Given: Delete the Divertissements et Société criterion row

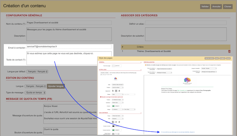Looking at the screenshot, I should 229,51.
